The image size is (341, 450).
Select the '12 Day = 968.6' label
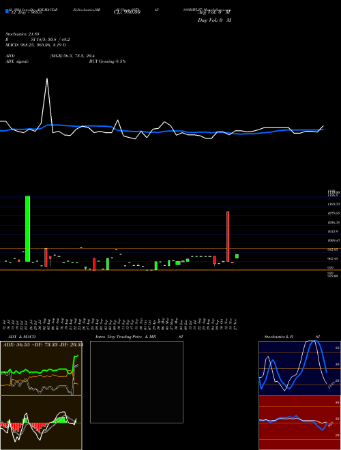(x=27, y=12)
